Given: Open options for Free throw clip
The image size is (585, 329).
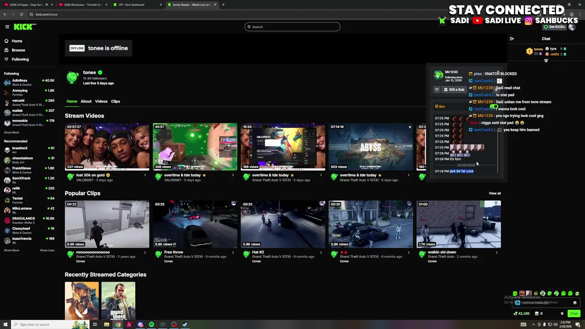Looking at the screenshot, I should coord(233,252).
